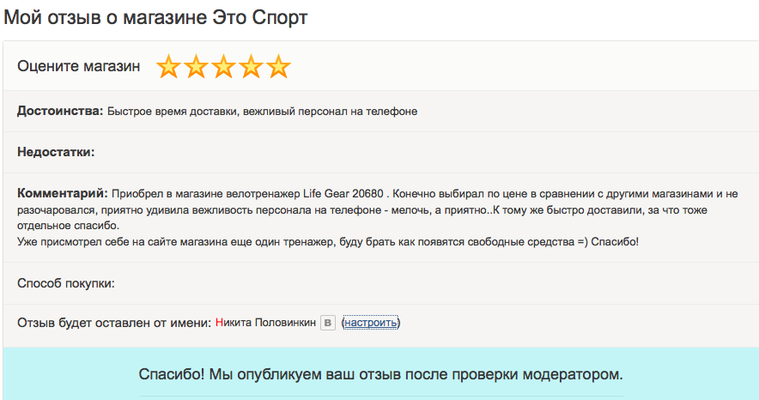
Task: Click the Комментарий review text
Action: (x=378, y=217)
